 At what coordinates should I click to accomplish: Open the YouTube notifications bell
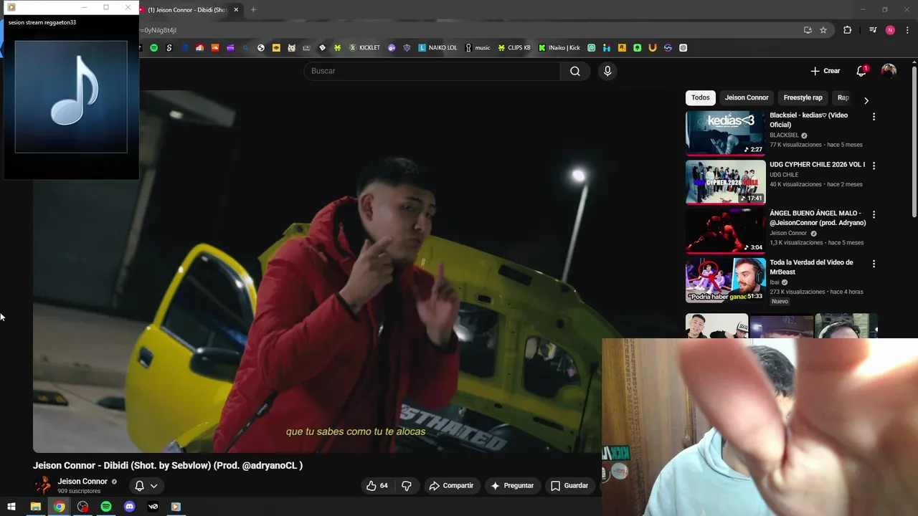pyautogui.click(x=861, y=71)
